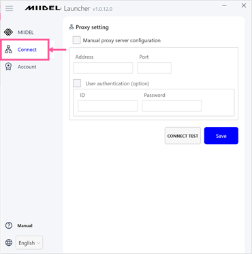The width and height of the screenshot is (252, 254).
Task: Toggle User authentication option checkbox
Action: pos(77,83)
